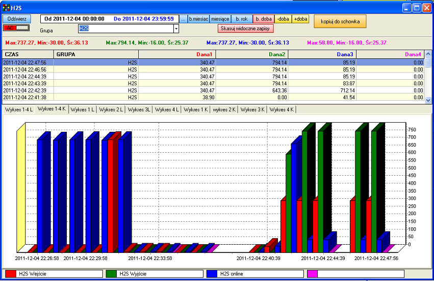Select row with time 22:46:56
Image resolution: width=434 pixels, height=281 pixels.
tap(213, 69)
